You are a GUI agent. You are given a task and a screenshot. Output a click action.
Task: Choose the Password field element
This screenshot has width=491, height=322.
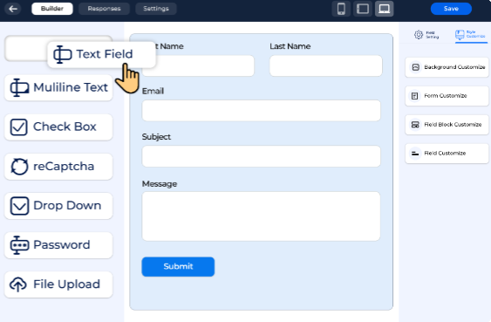point(58,245)
